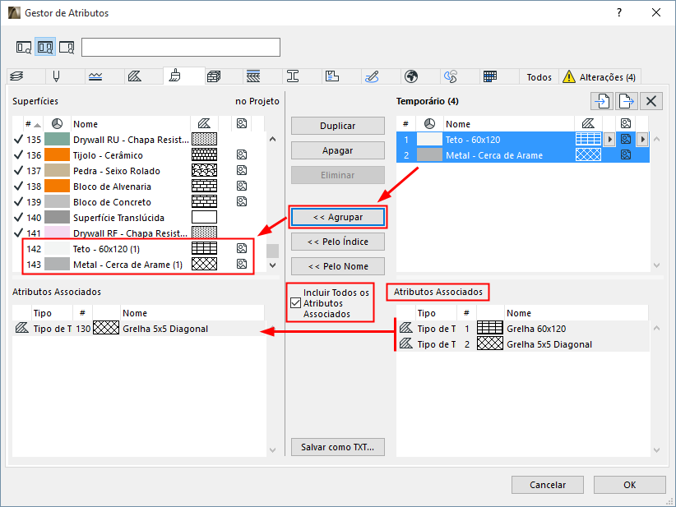Select Metal - Cerca de Arame (1) row
The image size is (676, 507).
pos(139,264)
